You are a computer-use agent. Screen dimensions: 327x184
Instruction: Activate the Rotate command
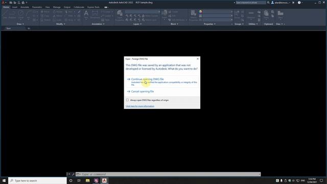[x=58, y=12]
